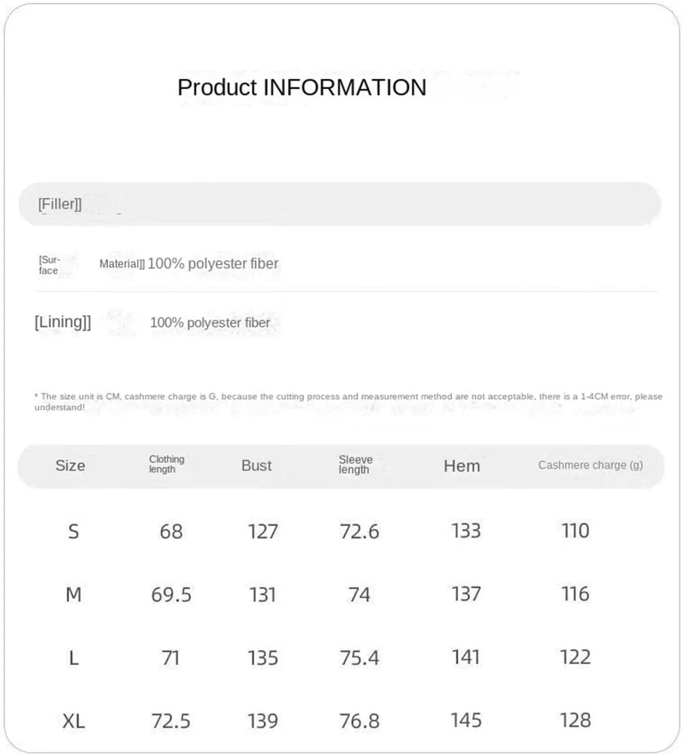Select the 135 bust measurement for L
Image resolution: width=684 pixels, height=755 pixels.
tap(263, 658)
